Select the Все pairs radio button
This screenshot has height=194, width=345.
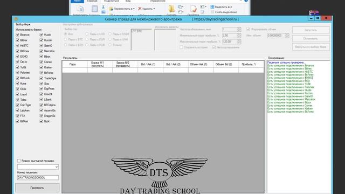click(x=65, y=34)
